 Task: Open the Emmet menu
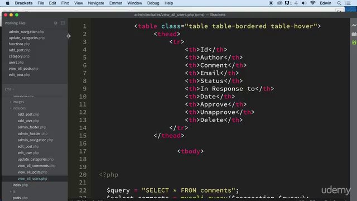[x=115, y=3]
